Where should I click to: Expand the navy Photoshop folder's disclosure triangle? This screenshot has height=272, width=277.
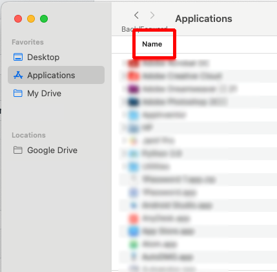[124, 102]
